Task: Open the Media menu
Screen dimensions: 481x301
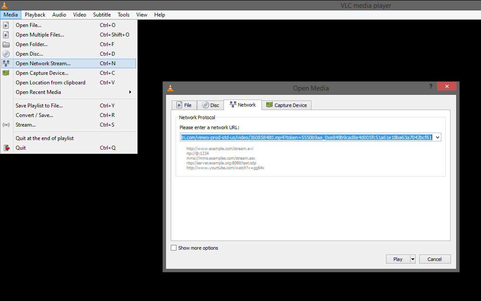Action: (x=11, y=15)
